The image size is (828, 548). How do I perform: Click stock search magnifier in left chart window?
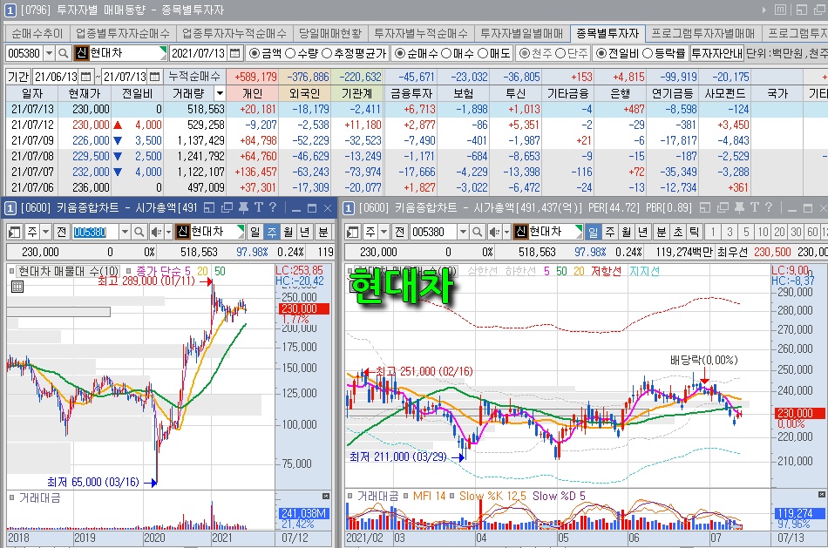tap(139, 232)
